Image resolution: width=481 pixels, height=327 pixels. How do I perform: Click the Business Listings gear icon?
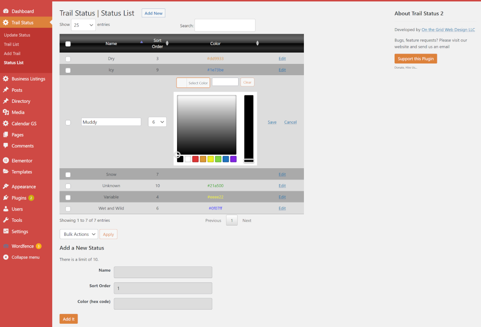pos(6,78)
